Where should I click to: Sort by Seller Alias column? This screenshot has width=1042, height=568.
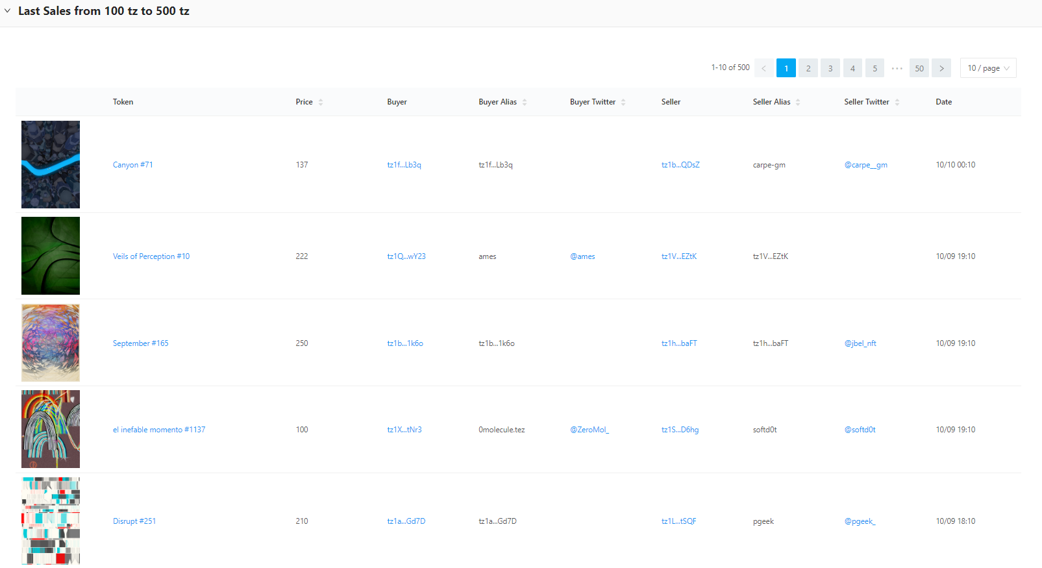point(797,102)
